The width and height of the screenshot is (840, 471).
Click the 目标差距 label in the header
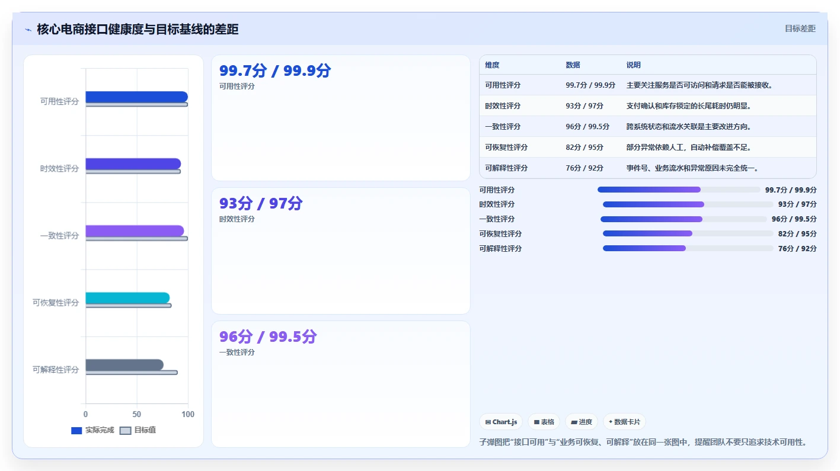[800, 28]
